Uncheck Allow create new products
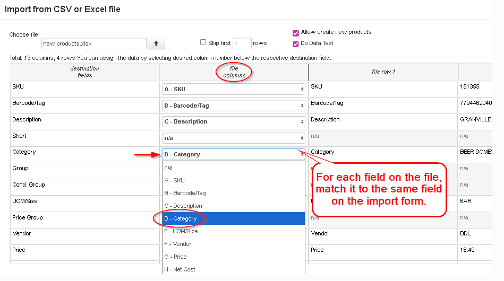Image resolution: width=504 pixels, height=281 pixels. pyautogui.click(x=296, y=32)
